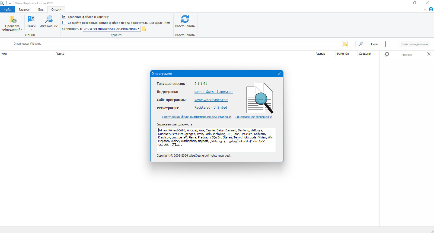The height and width of the screenshot is (233, 434).
Task: Collapse the ribbon with the chevron
Action: (x=425, y=9)
